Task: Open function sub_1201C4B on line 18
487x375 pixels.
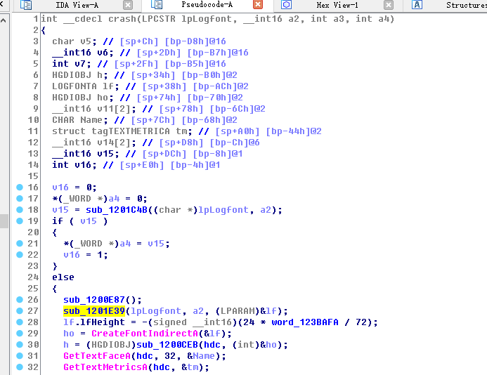Action: click(x=117, y=210)
